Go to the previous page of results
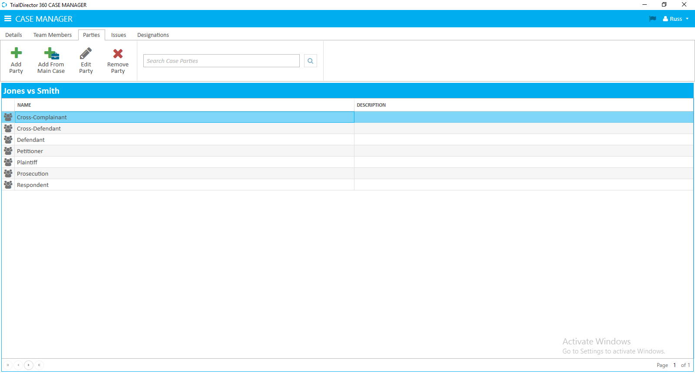695x373 pixels. (x=18, y=365)
